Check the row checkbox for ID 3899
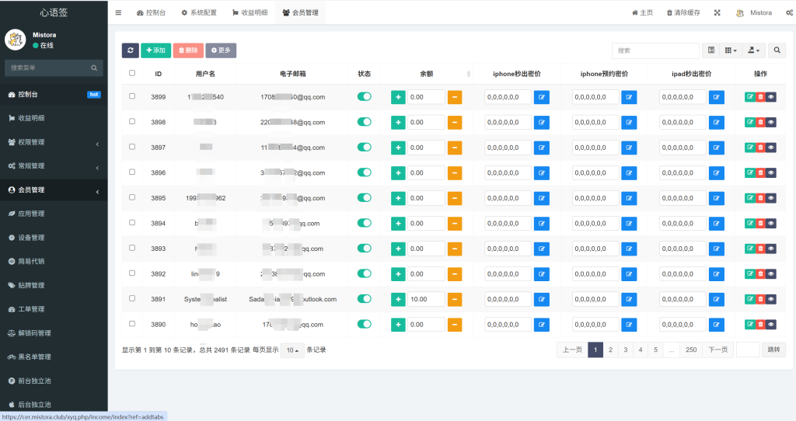 click(132, 96)
